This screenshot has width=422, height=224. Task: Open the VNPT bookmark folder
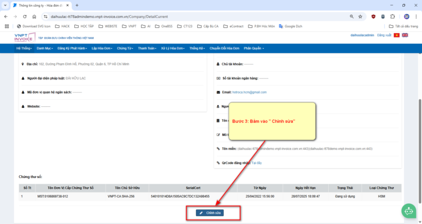click(x=129, y=26)
